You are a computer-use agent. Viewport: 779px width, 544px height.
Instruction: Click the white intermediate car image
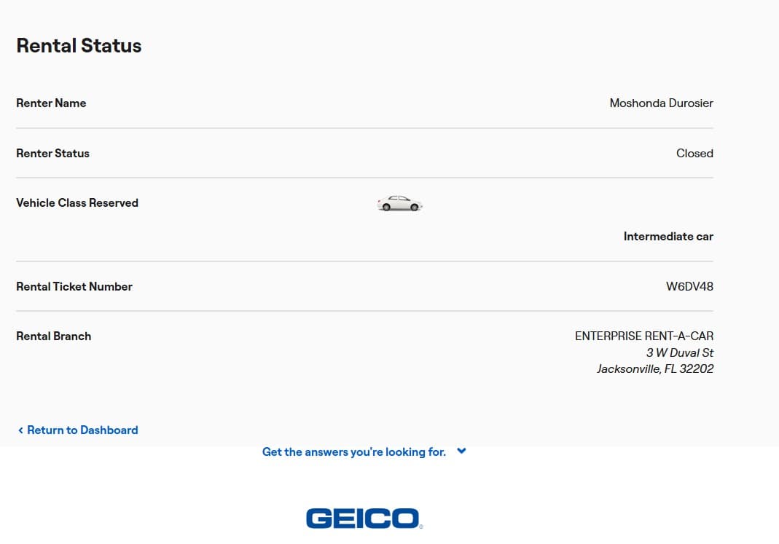pos(399,203)
